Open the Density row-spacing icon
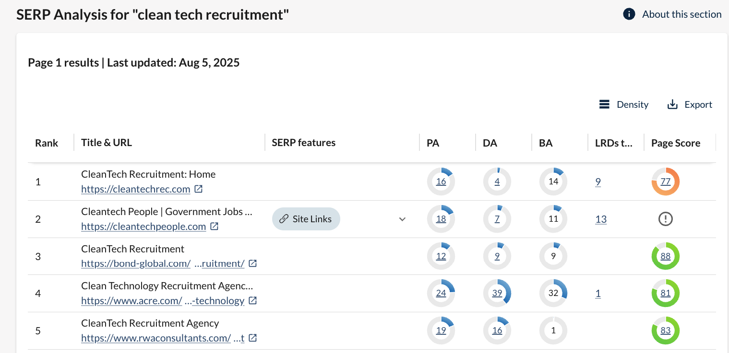This screenshot has height=353, width=729. [x=604, y=104]
